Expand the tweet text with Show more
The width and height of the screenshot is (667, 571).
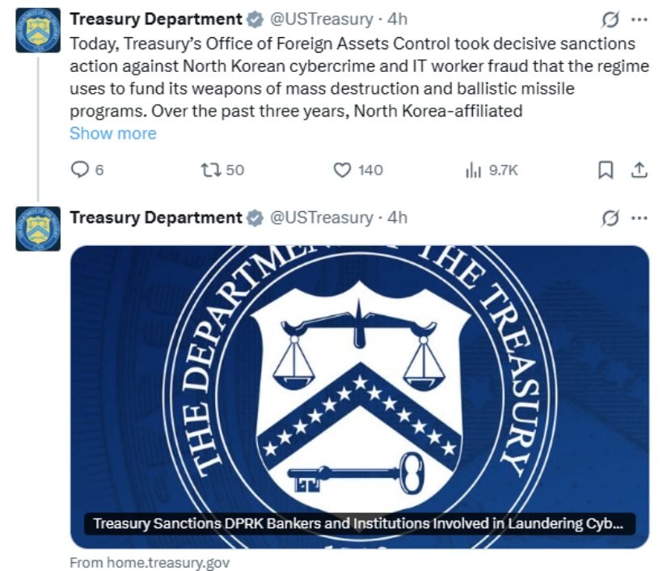click(113, 133)
